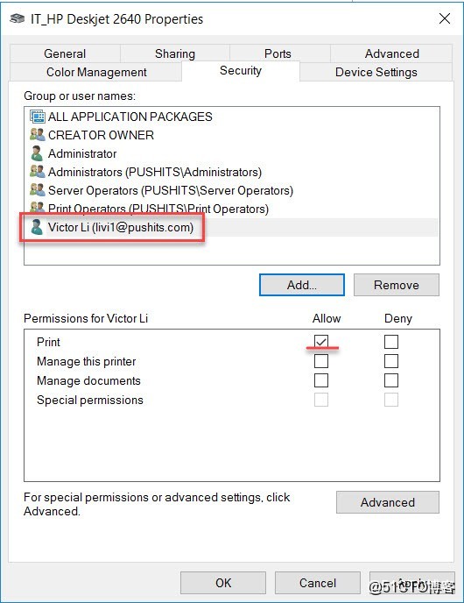The height and width of the screenshot is (603, 464).
Task: Click the ALL APPLICATION PACKAGES icon
Action: (x=38, y=117)
